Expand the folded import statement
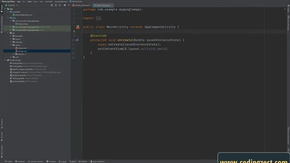Viewport: 290px width, 163px height. point(98,18)
